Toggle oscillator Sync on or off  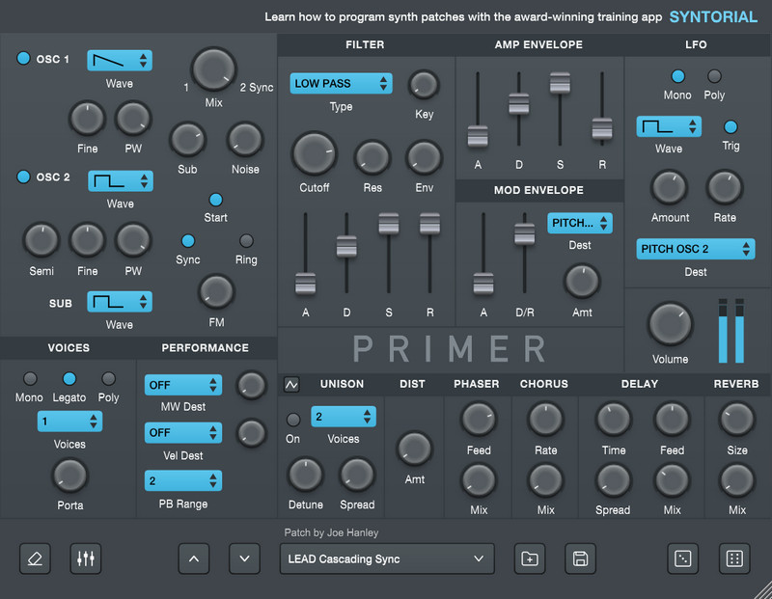coord(188,241)
